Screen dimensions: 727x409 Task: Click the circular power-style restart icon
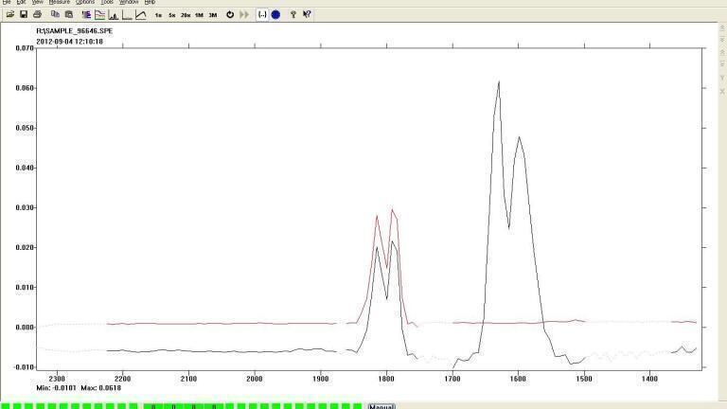pos(230,15)
